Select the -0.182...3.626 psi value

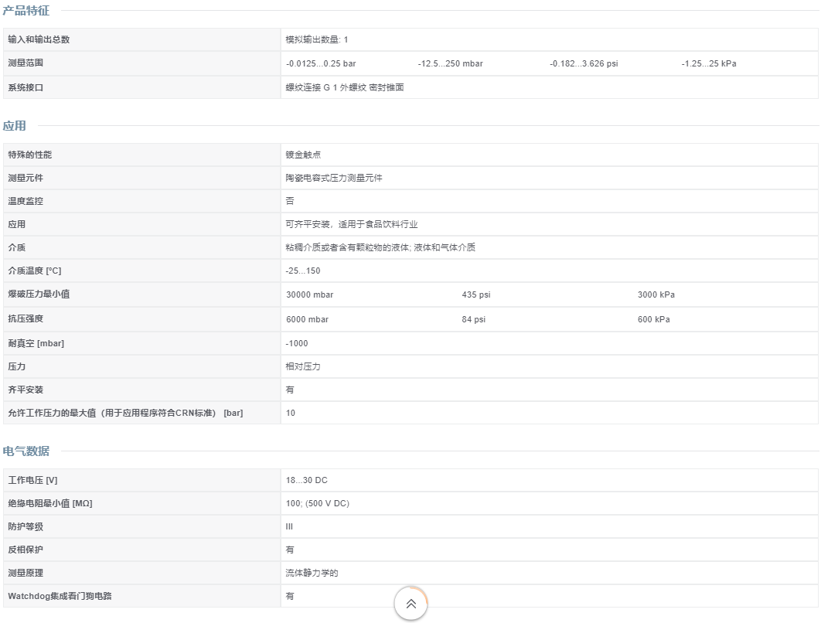pos(584,63)
